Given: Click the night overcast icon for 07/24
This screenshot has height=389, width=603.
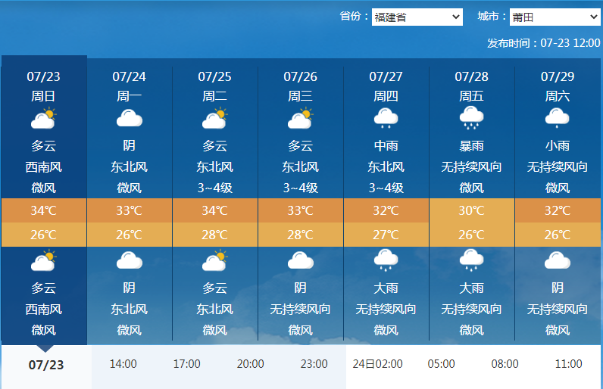Looking at the screenshot, I should 130,261.
